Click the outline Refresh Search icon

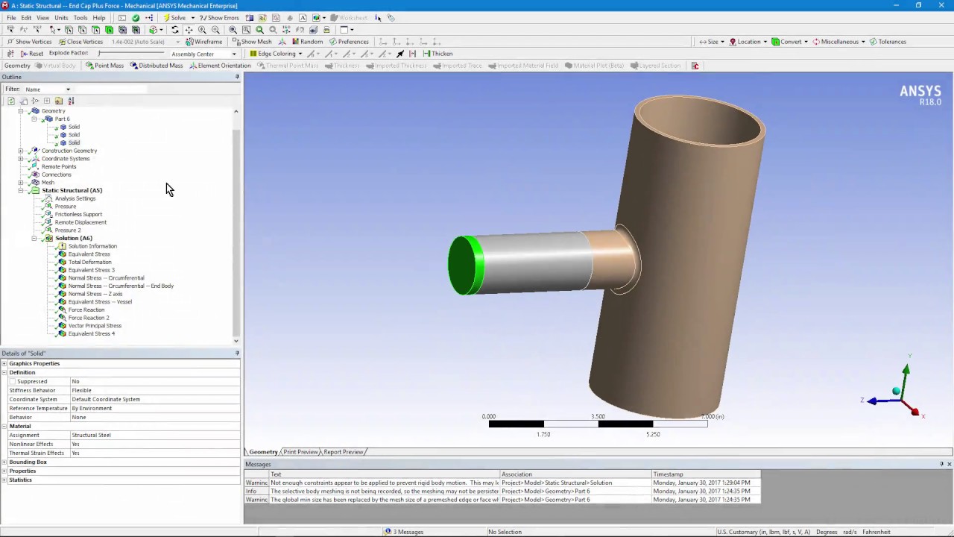11,101
